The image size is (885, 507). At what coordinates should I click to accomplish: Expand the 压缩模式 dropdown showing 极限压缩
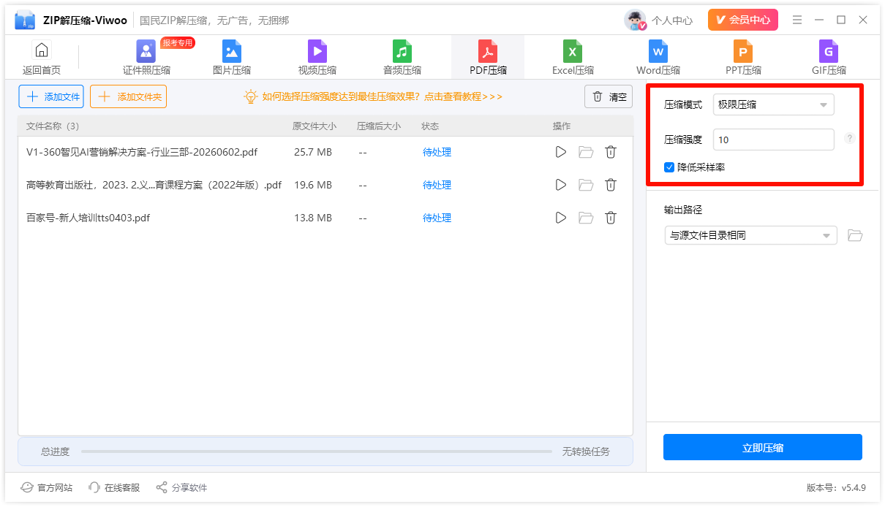[773, 104]
